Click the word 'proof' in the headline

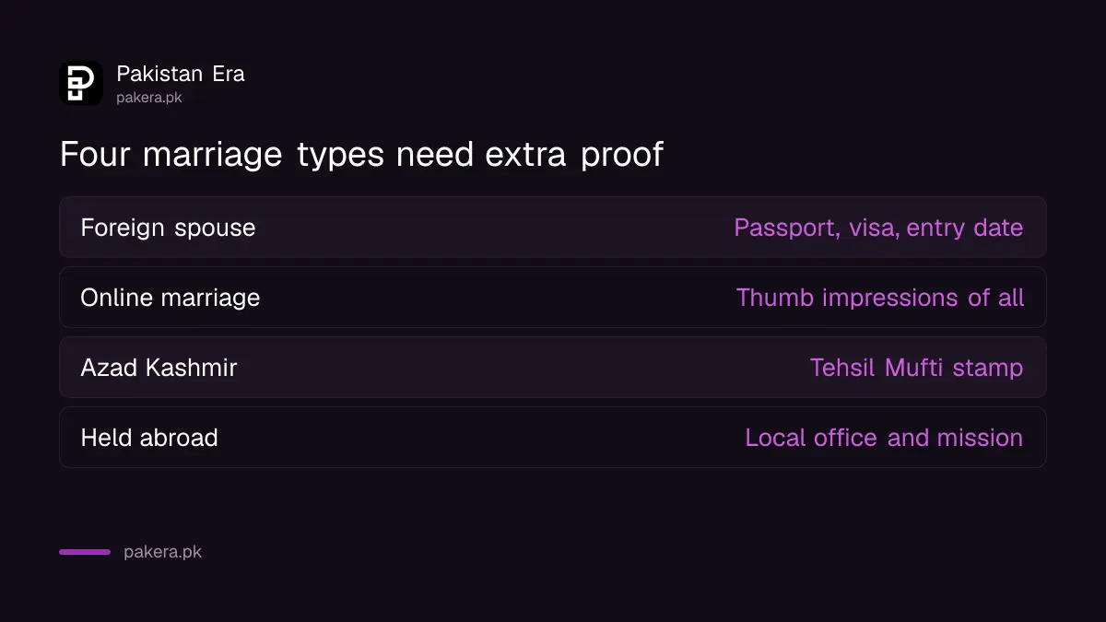click(x=622, y=155)
